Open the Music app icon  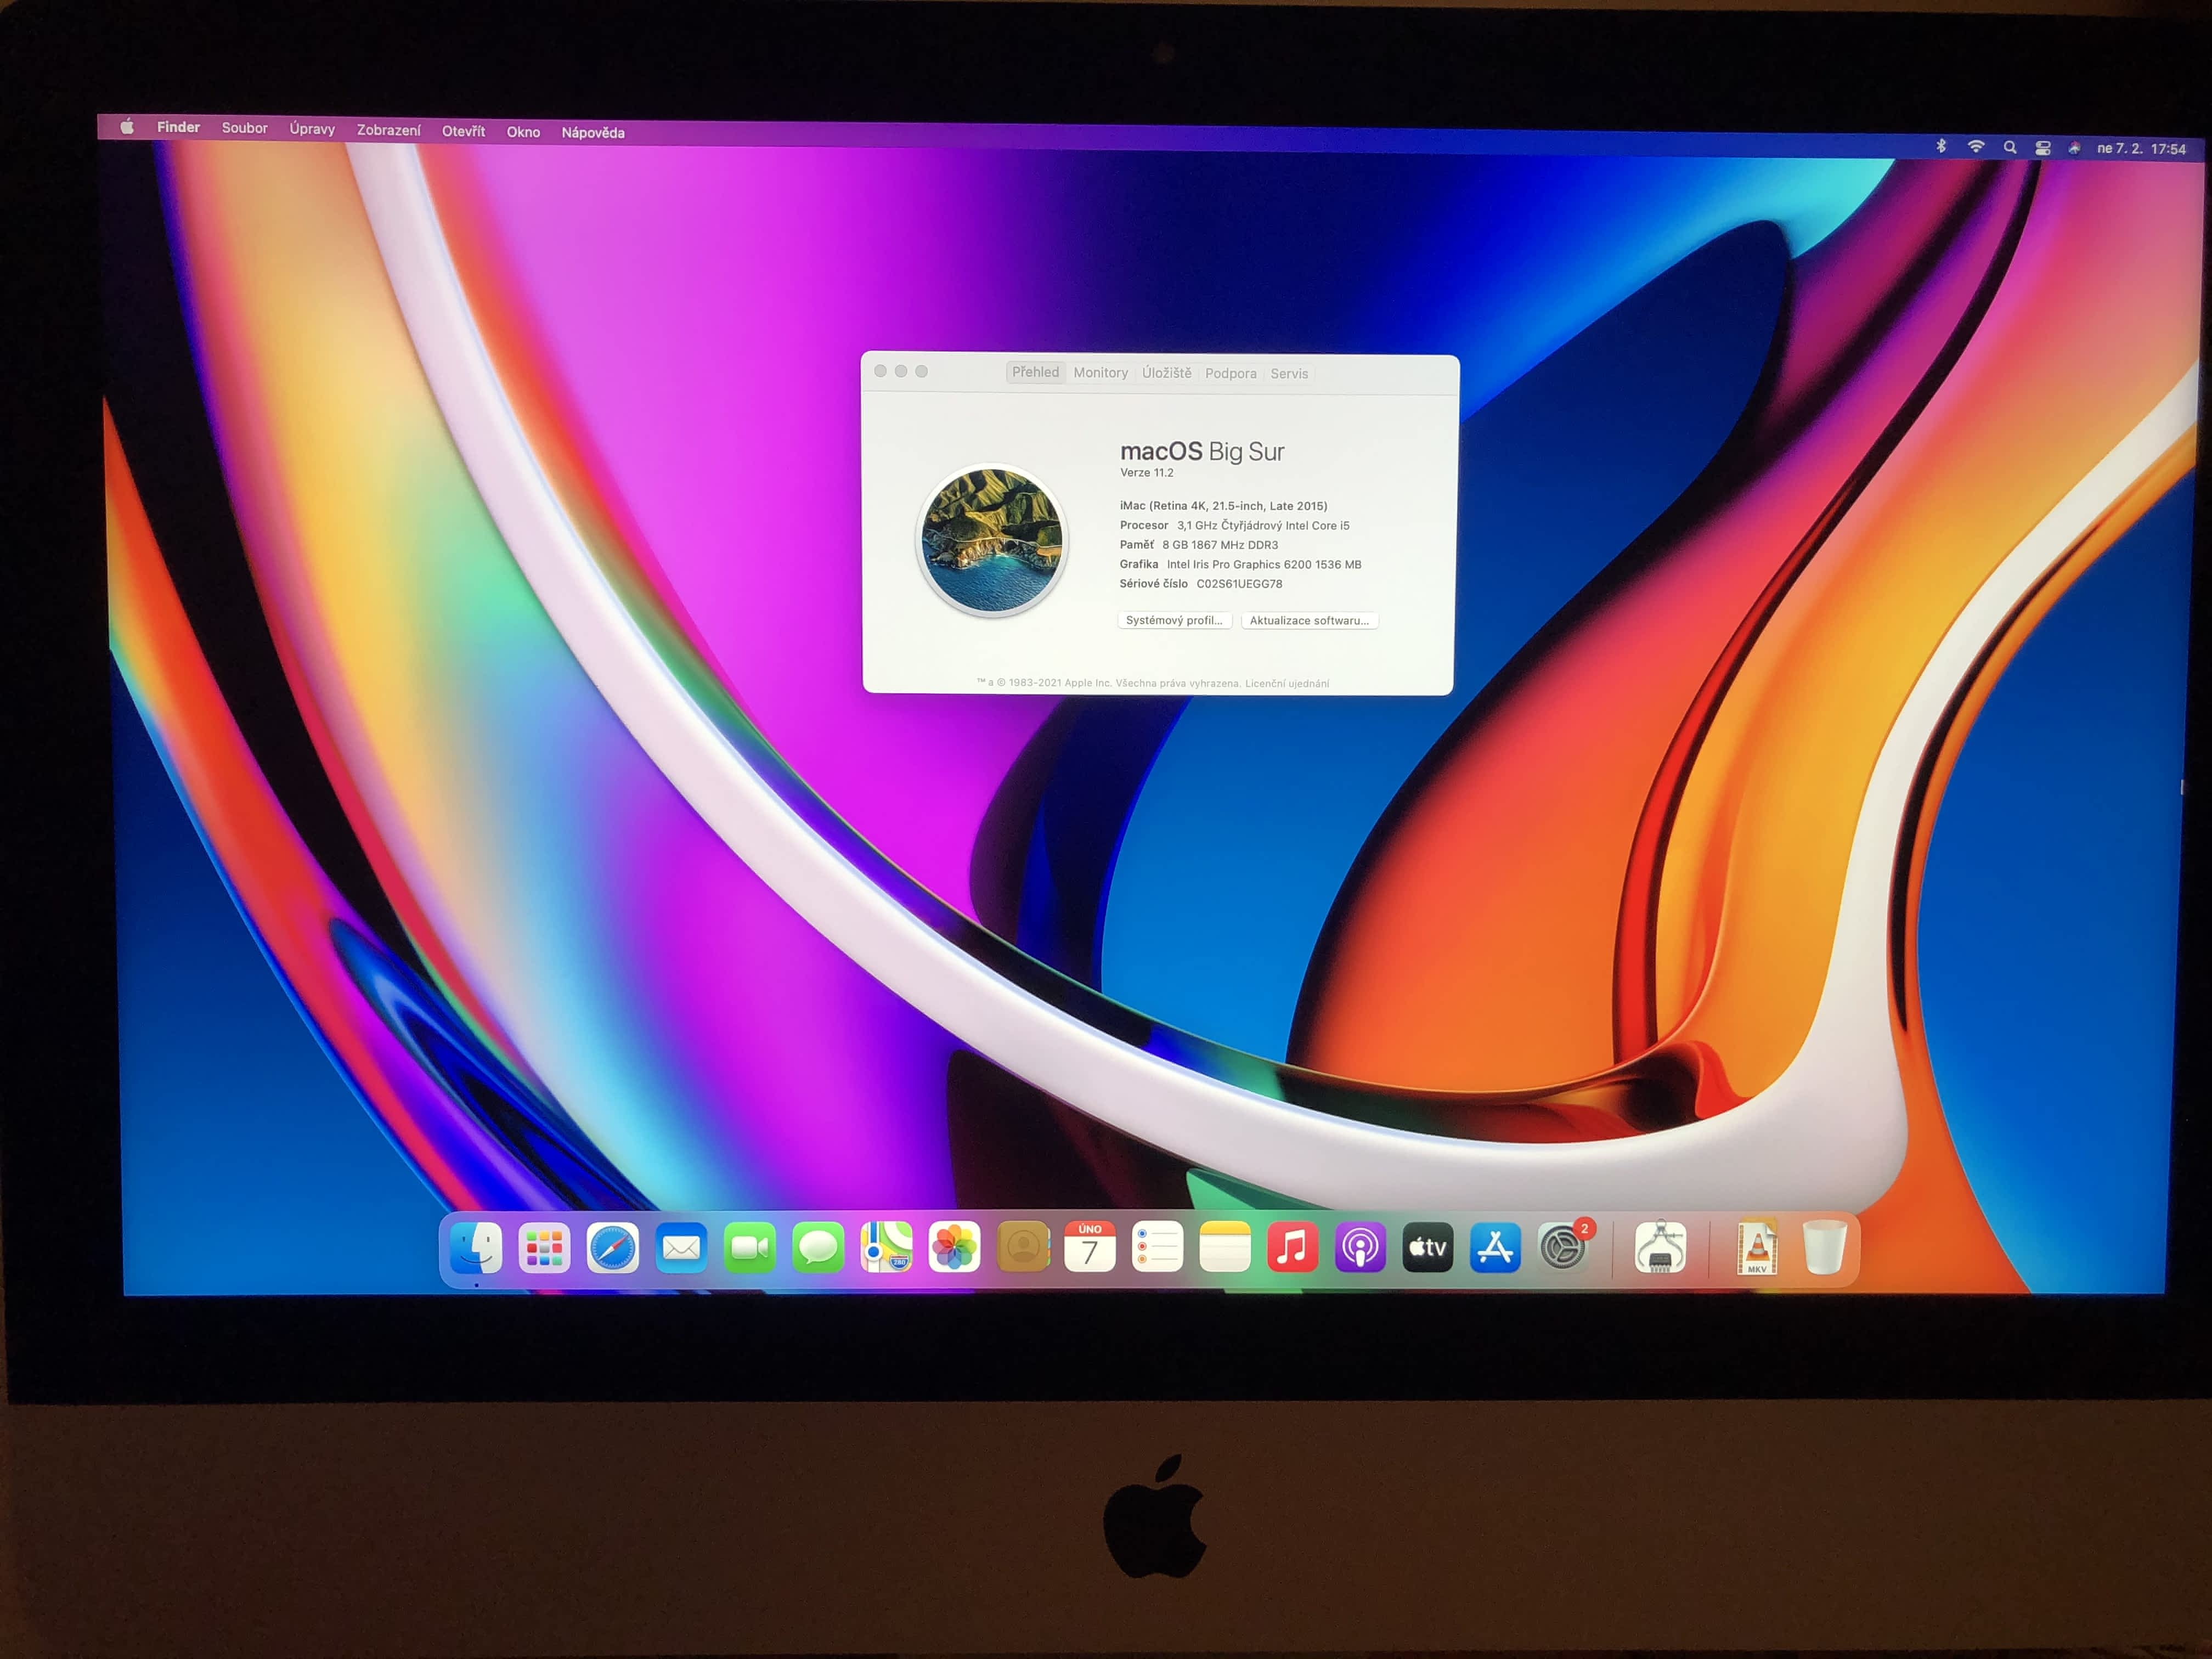1292,1248
